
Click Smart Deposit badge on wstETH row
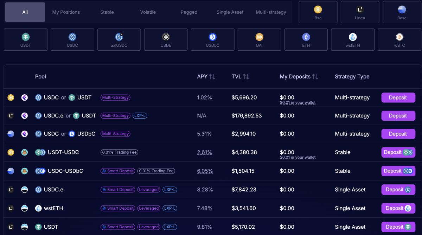(118, 208)
